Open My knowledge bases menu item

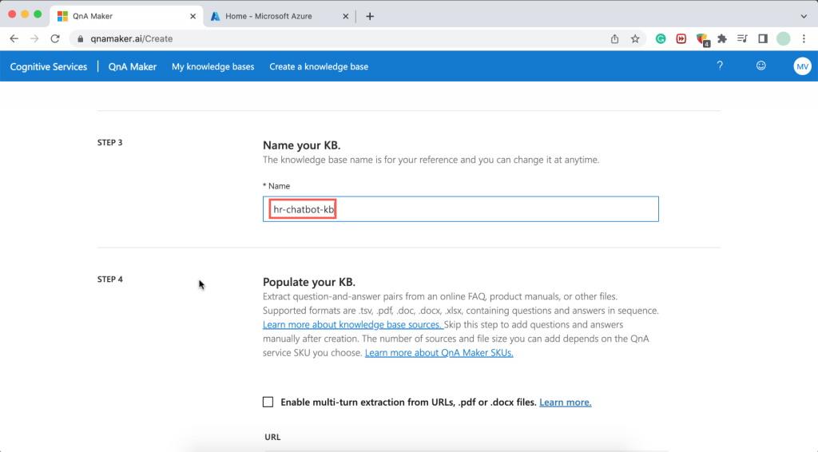(212, 67)
